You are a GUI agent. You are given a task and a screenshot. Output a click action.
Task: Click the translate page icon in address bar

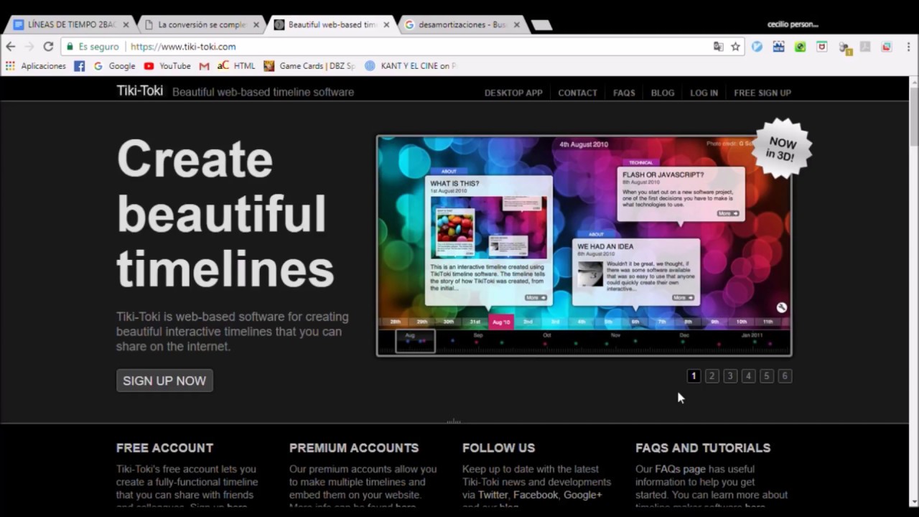click(x=719, y=47)
